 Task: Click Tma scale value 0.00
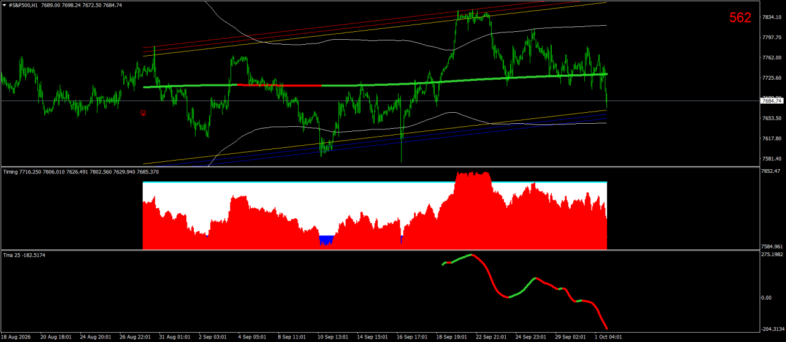click(766, 298)
